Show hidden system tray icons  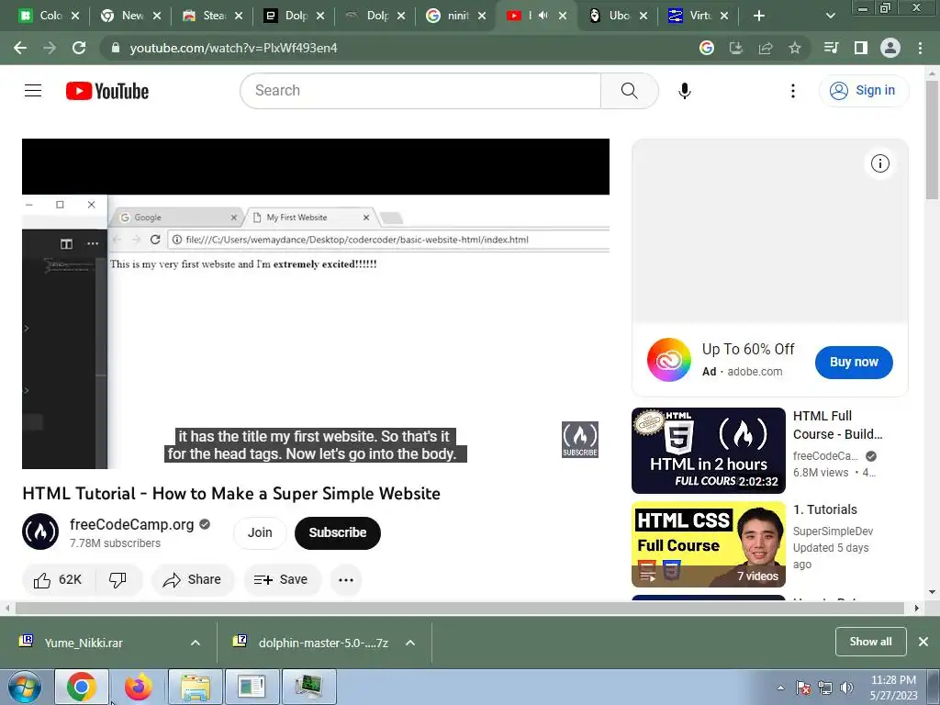coord(780,688)
